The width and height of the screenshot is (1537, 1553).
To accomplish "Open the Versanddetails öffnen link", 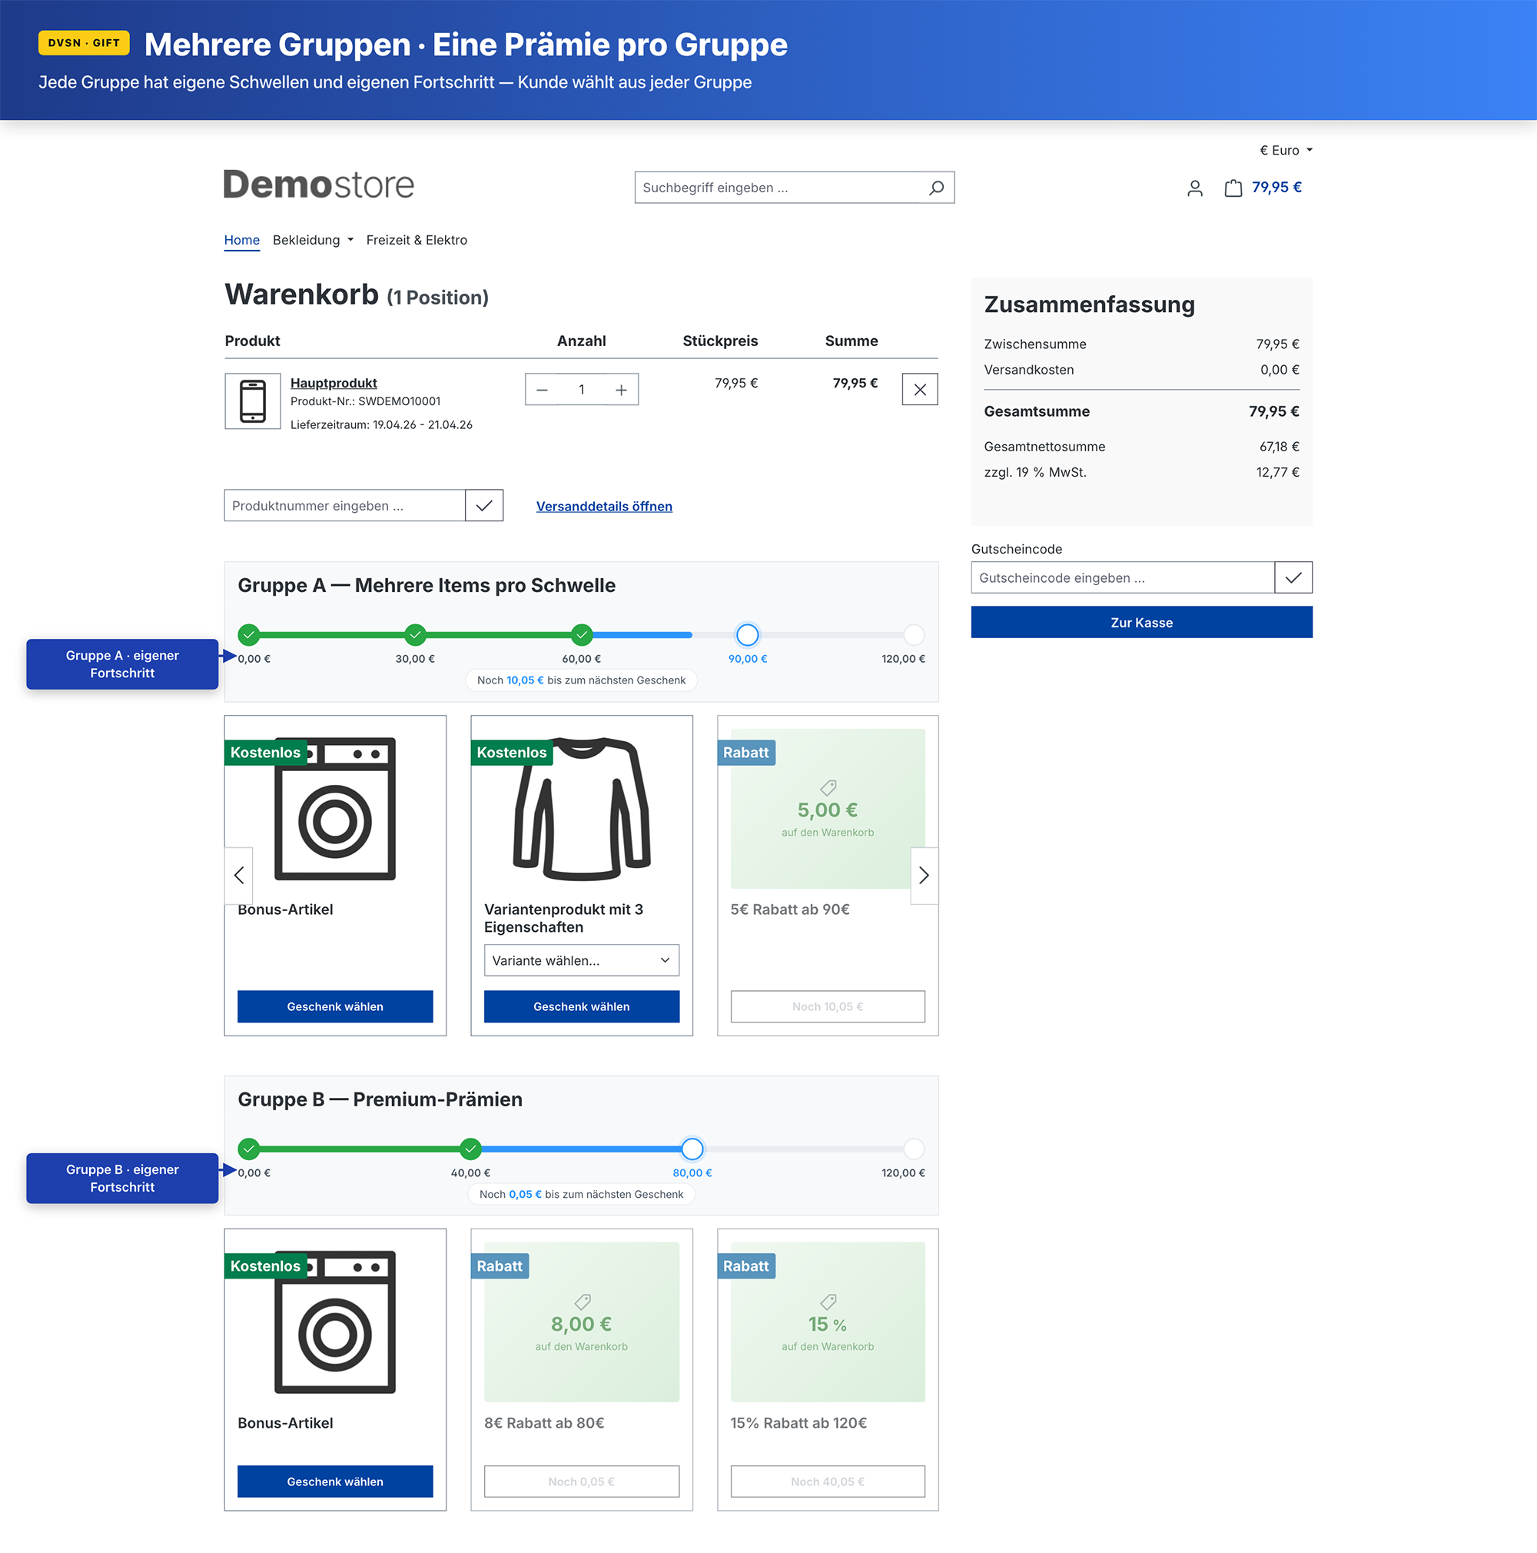I will click(x=604, y=507).
